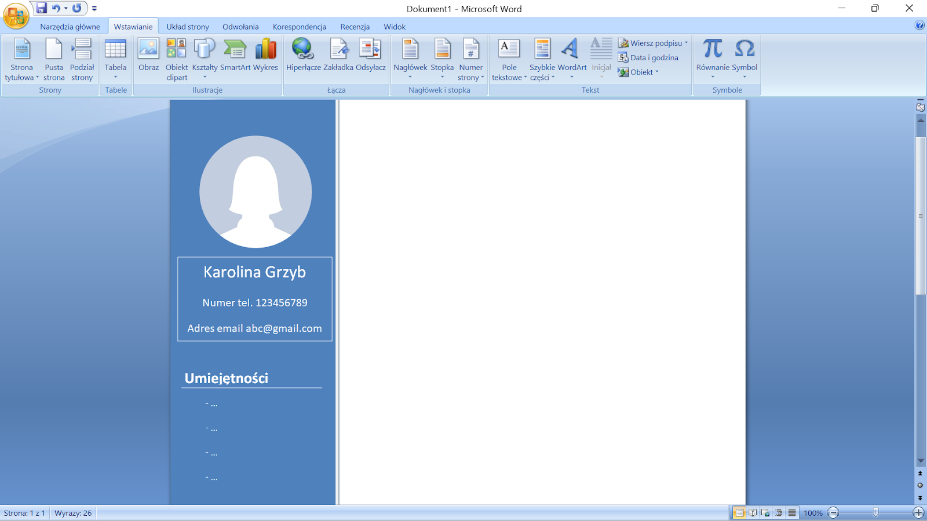Switch to the Układ strony tab
This screenshot has width=927, height=521.
tap(188, 27)
